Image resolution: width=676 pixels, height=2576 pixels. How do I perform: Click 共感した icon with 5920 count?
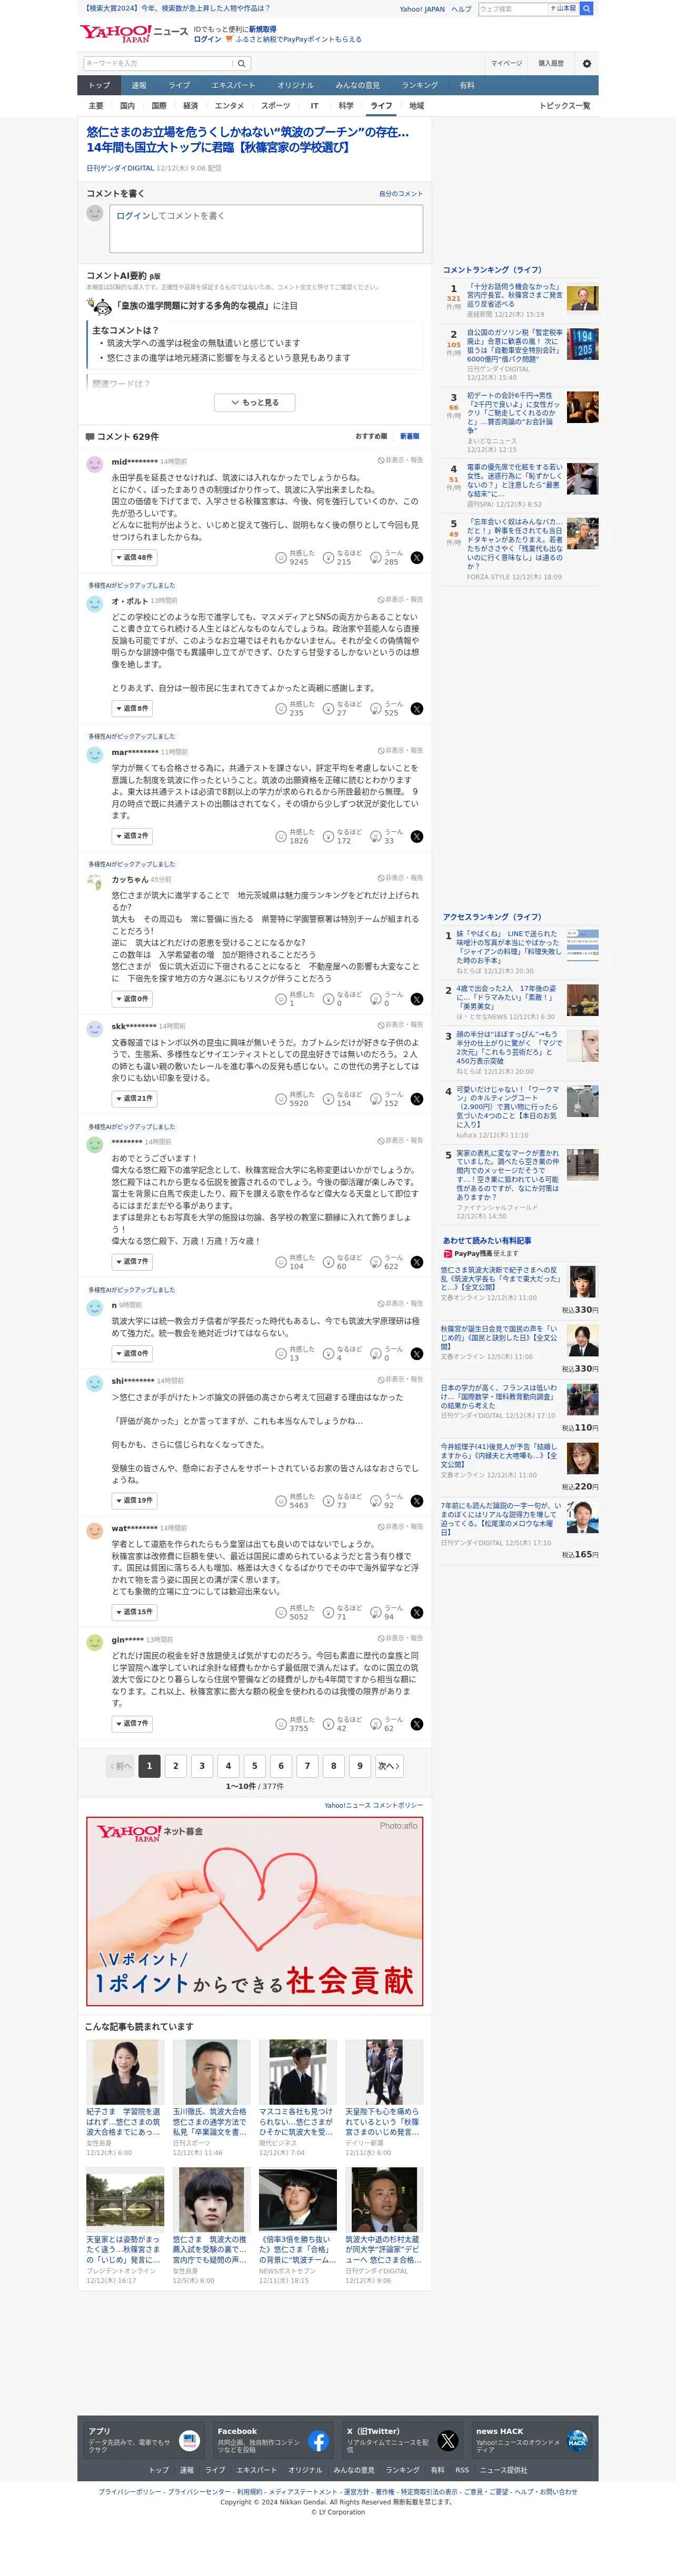pyautogui.click(x=281, y=1099)
